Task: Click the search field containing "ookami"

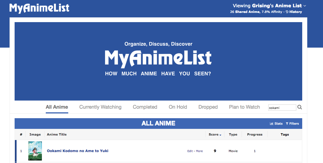Action: [x=282, y=108]
